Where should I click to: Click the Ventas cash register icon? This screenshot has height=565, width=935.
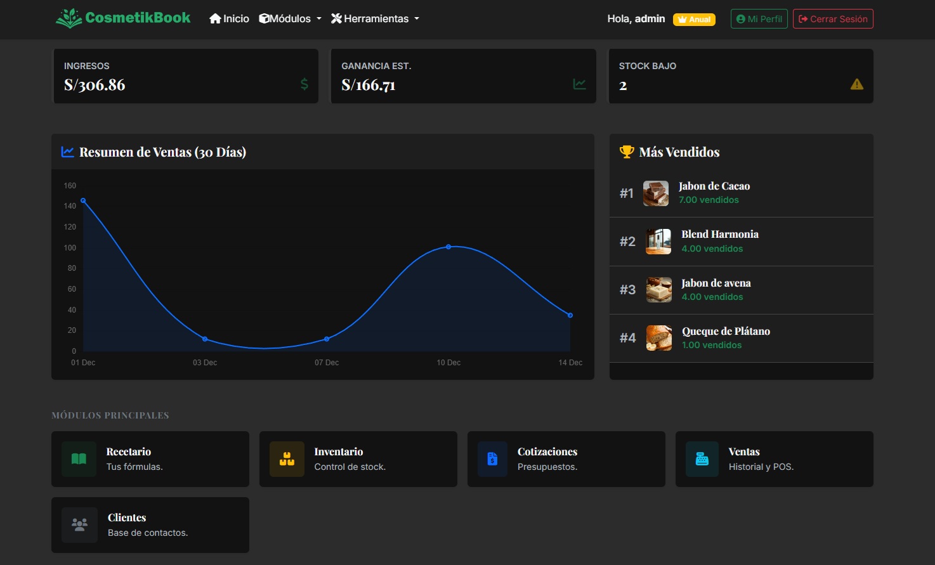[702, 459]
